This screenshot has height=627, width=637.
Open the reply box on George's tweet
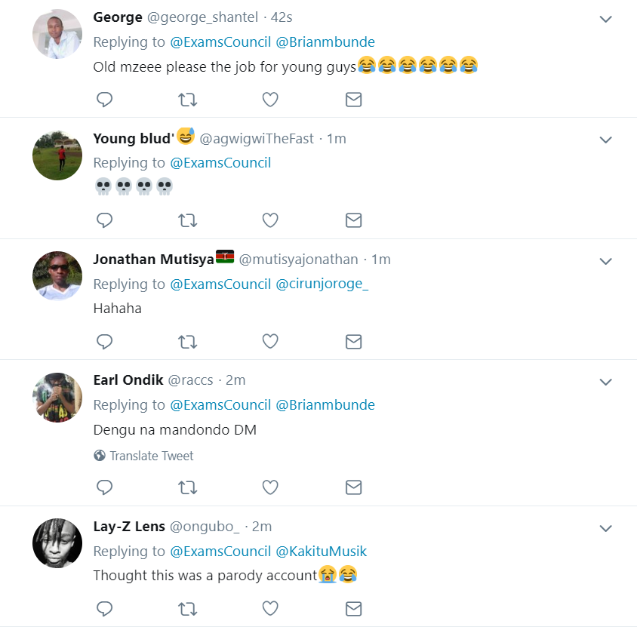104,99
